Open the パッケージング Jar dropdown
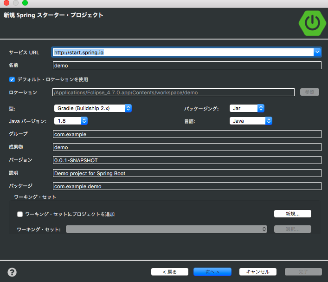This screenshot has height=282, width=328. tap(247, 108)
